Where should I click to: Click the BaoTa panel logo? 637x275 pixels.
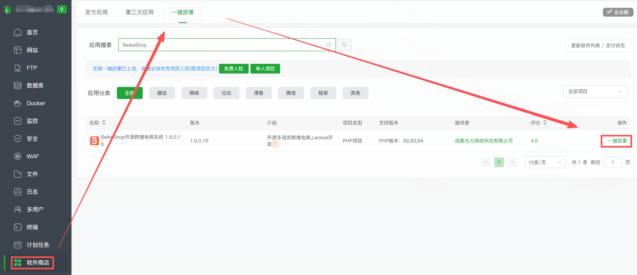[8, 10]
